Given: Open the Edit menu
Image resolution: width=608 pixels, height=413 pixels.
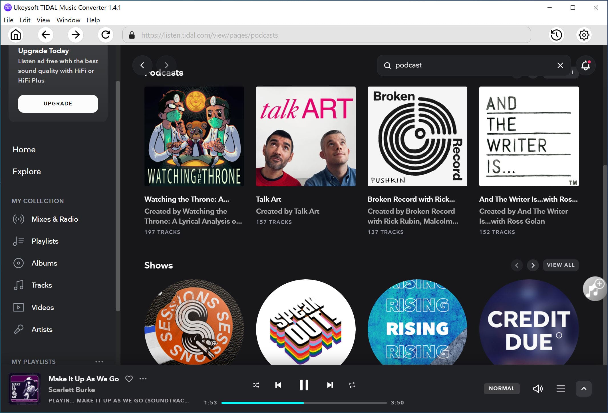Looking at the screenshot, I should (x=25, y=20).
